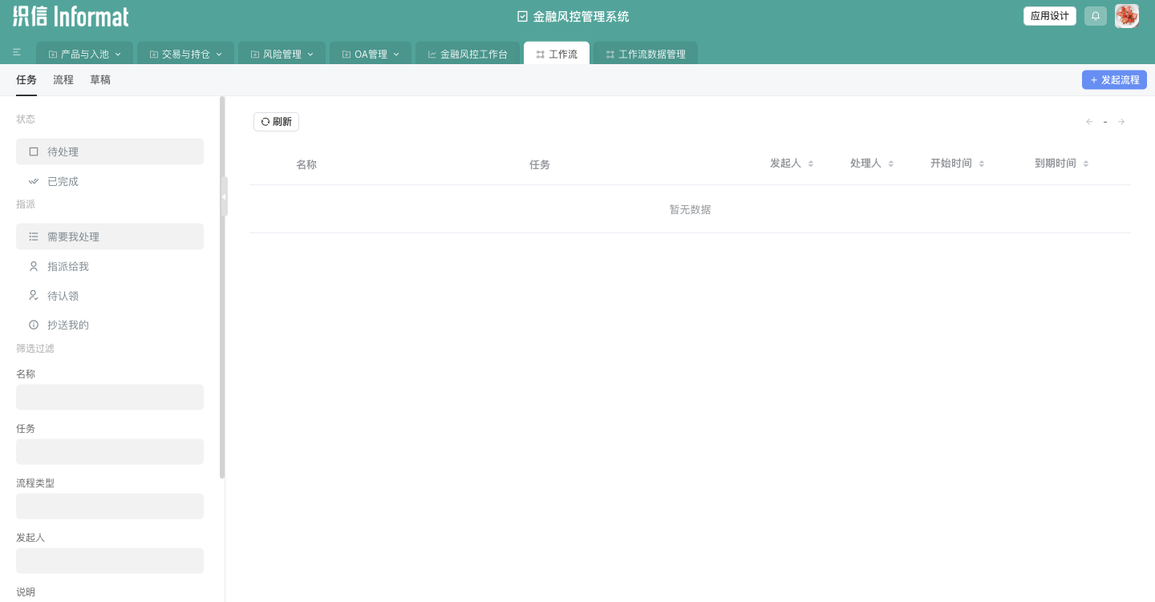Open the 金融风控工作台 tab
The height and width of the screenshot is (602, 1155).
(x=468, y=54)
